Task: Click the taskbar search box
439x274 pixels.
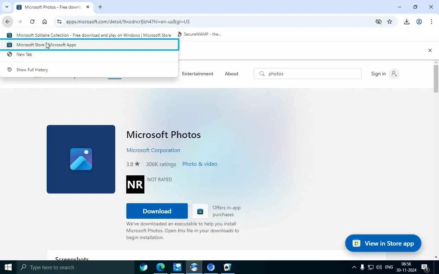Action: click(75, 267)
